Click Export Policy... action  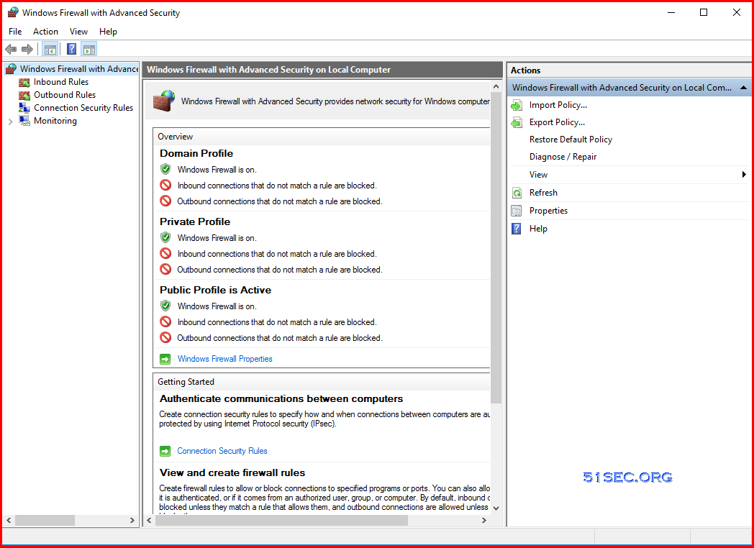coord(558,122)
